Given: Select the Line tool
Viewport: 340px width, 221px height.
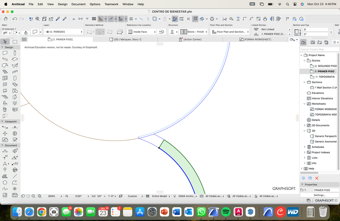Looking at the screenshot, I should [15, 176].
